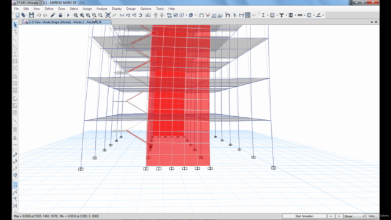
Task: Click the Save model floppy icon
Action: pos(31,15)
